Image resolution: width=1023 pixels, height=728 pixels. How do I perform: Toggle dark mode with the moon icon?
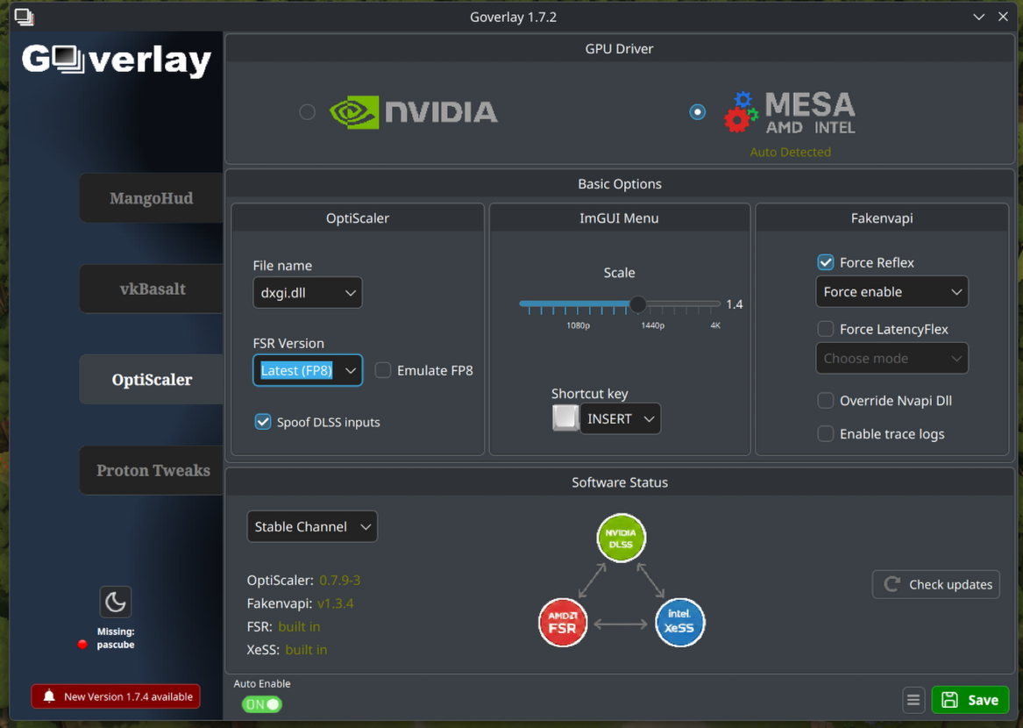[x=116, y=602]
